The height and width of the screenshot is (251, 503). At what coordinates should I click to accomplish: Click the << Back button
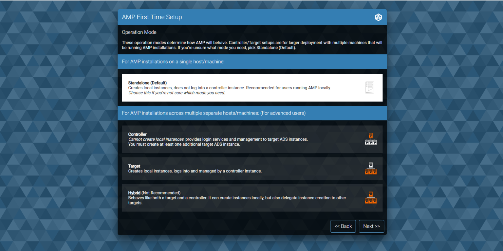pos(343,226)
